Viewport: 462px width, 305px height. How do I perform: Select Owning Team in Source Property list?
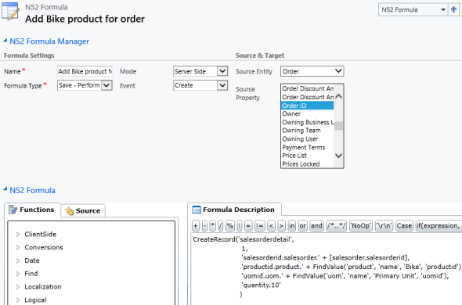[x=308, y=131]
